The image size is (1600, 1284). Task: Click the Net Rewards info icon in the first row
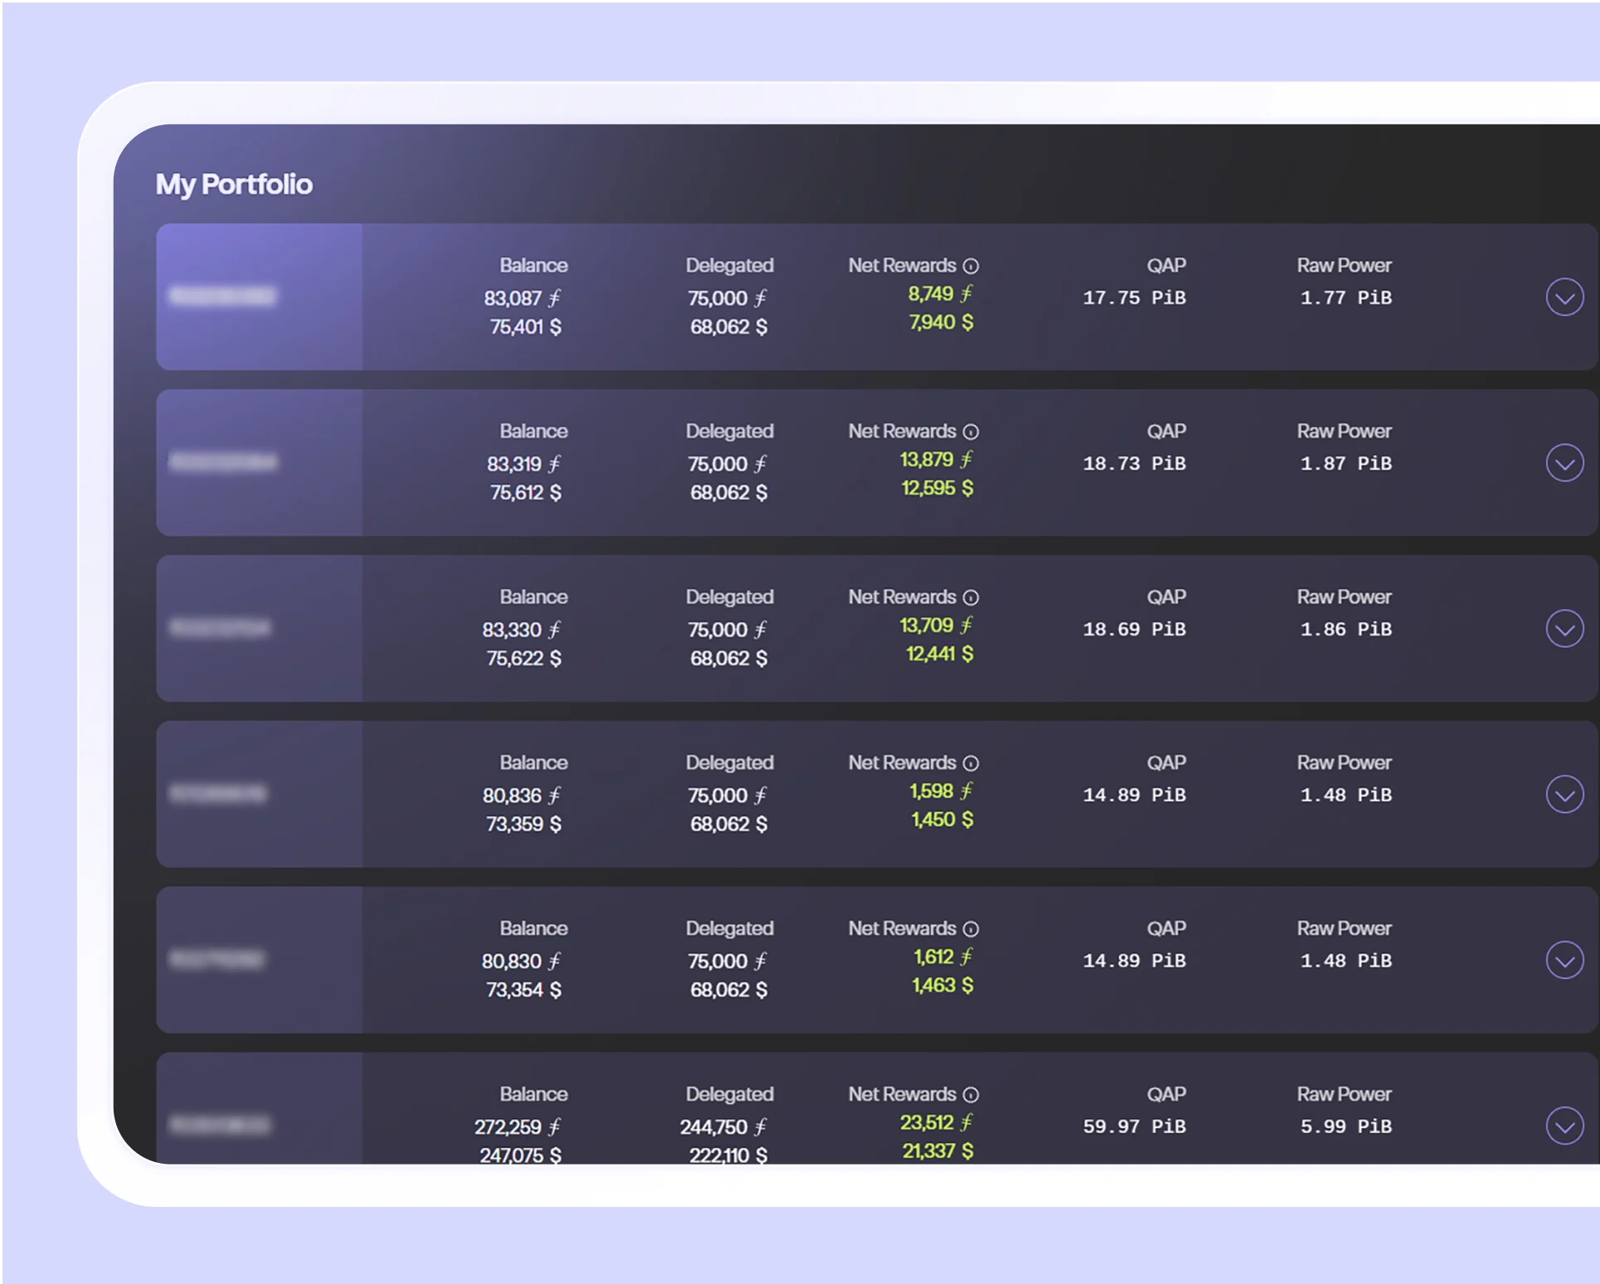(x=970, y=266)
